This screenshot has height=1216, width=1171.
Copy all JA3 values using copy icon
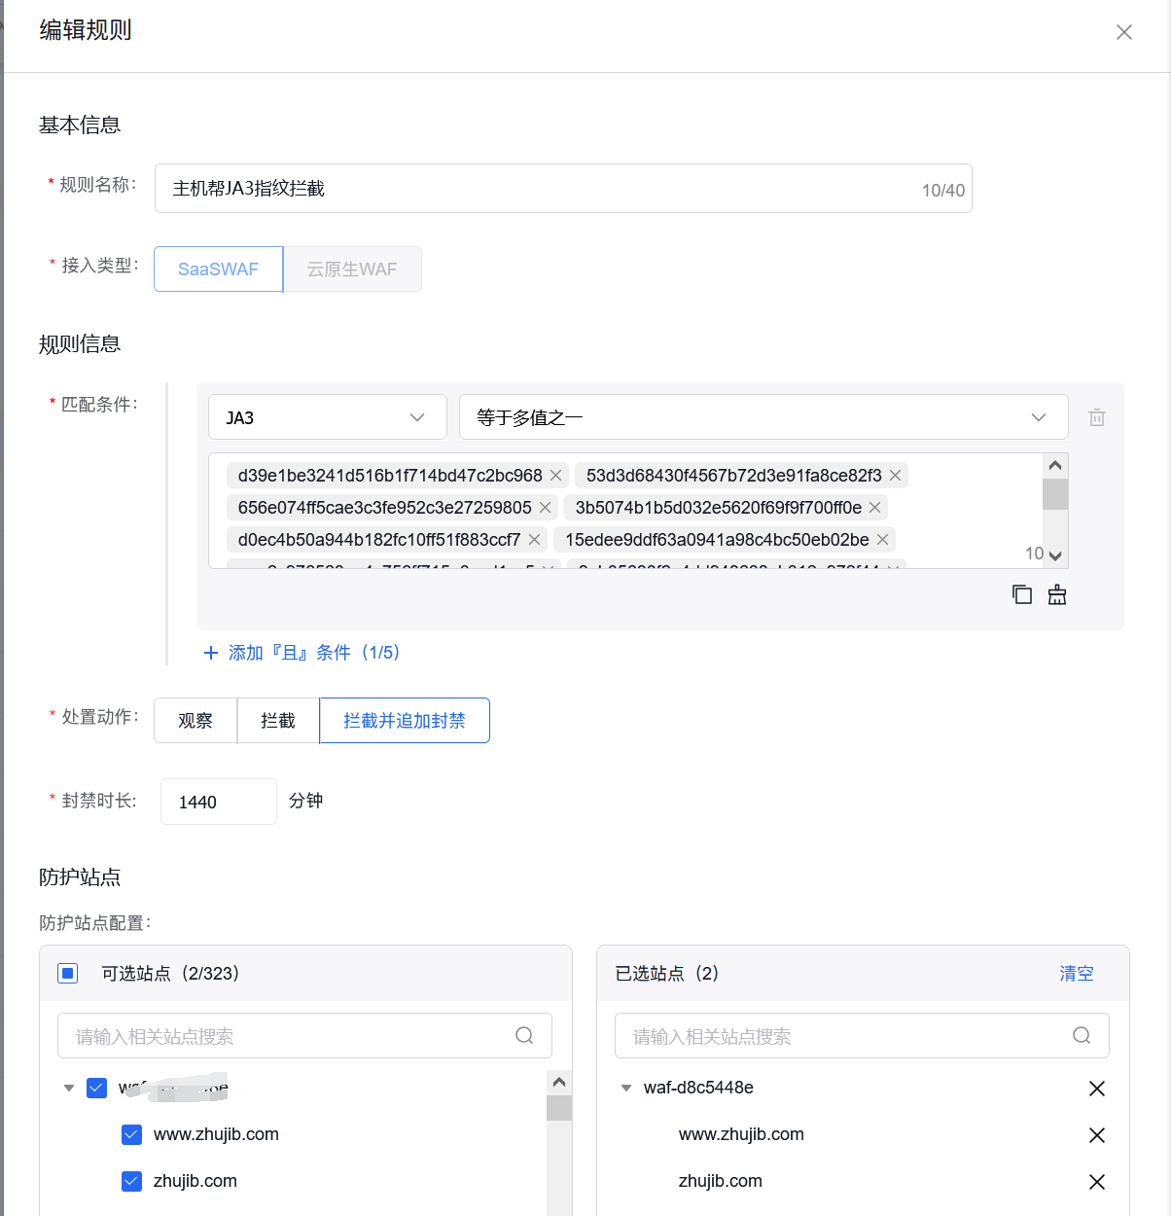tap(1021, 593)
